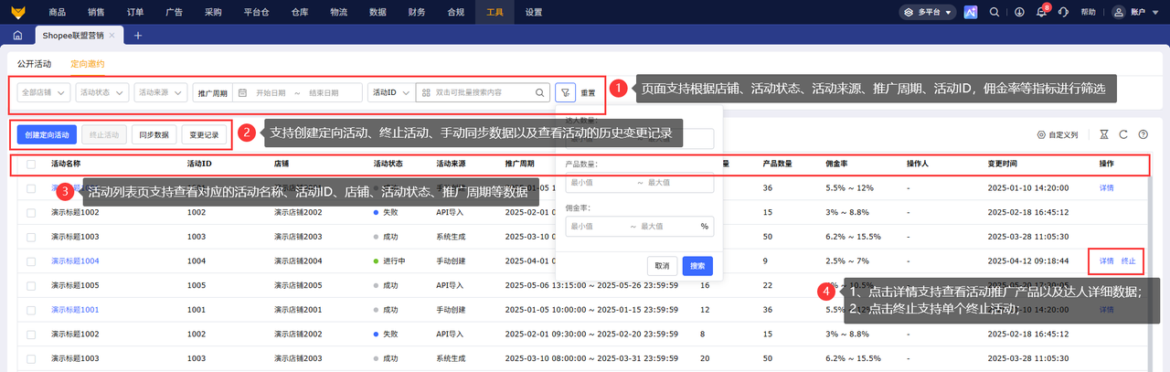
Task: Open the 全部店铺 dropdown
Action: pyautogui.click(x=45, y=92)
